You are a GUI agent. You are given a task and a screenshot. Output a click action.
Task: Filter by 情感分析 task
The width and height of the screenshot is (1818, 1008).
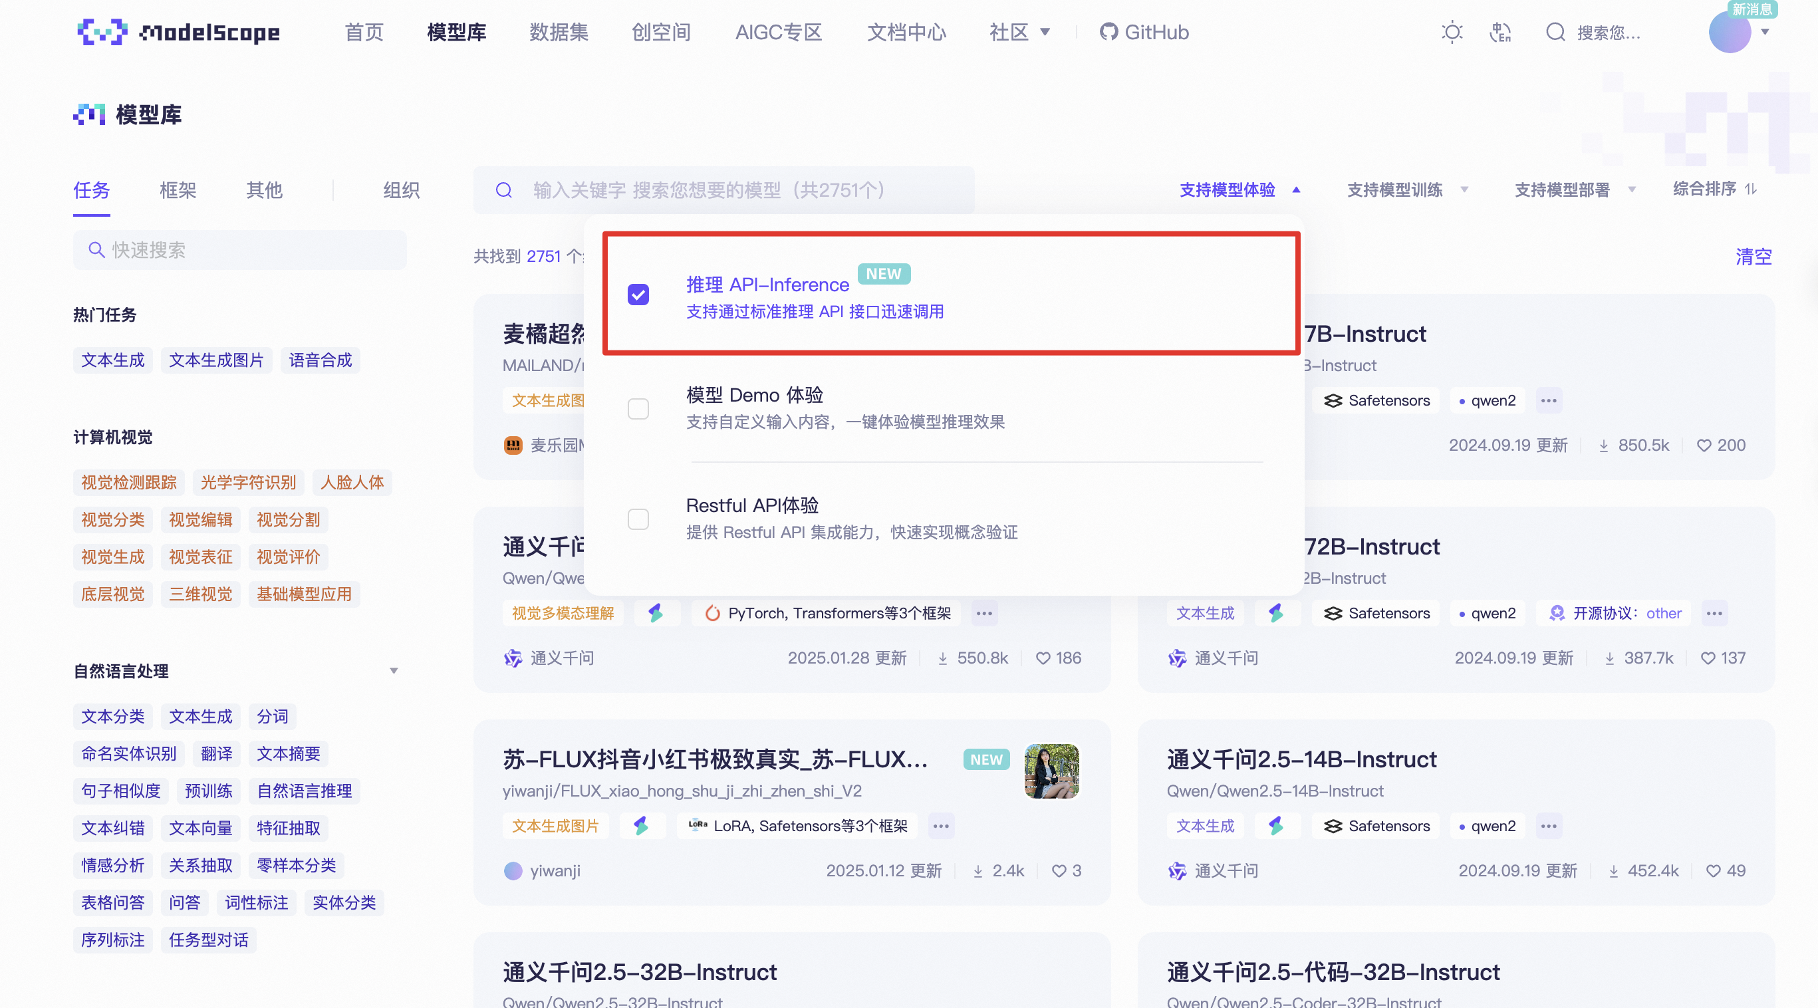tap(113, 866)
